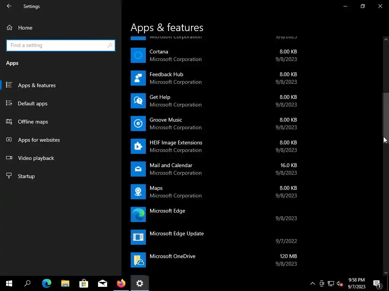This screenshot has width=389, height=291.
Task: Click the scrollbar up arrow
Action: tap(386, 39)
